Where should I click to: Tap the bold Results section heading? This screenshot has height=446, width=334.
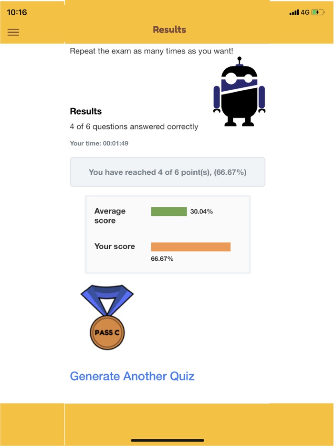pyautogui.click(x=86, y=111)
